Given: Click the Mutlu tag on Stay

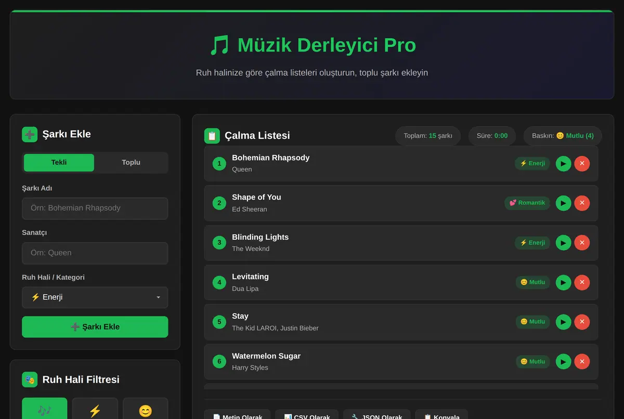Looking at the screenshot, I should 533,322.
